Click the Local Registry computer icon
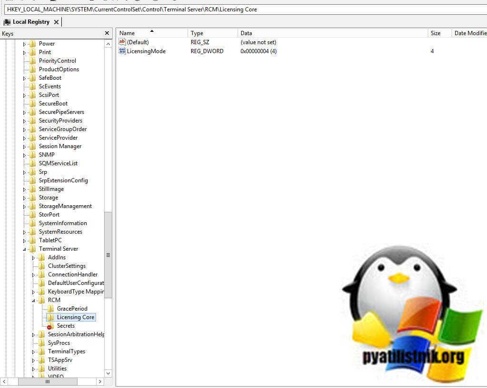 click(x=7, y=22)
